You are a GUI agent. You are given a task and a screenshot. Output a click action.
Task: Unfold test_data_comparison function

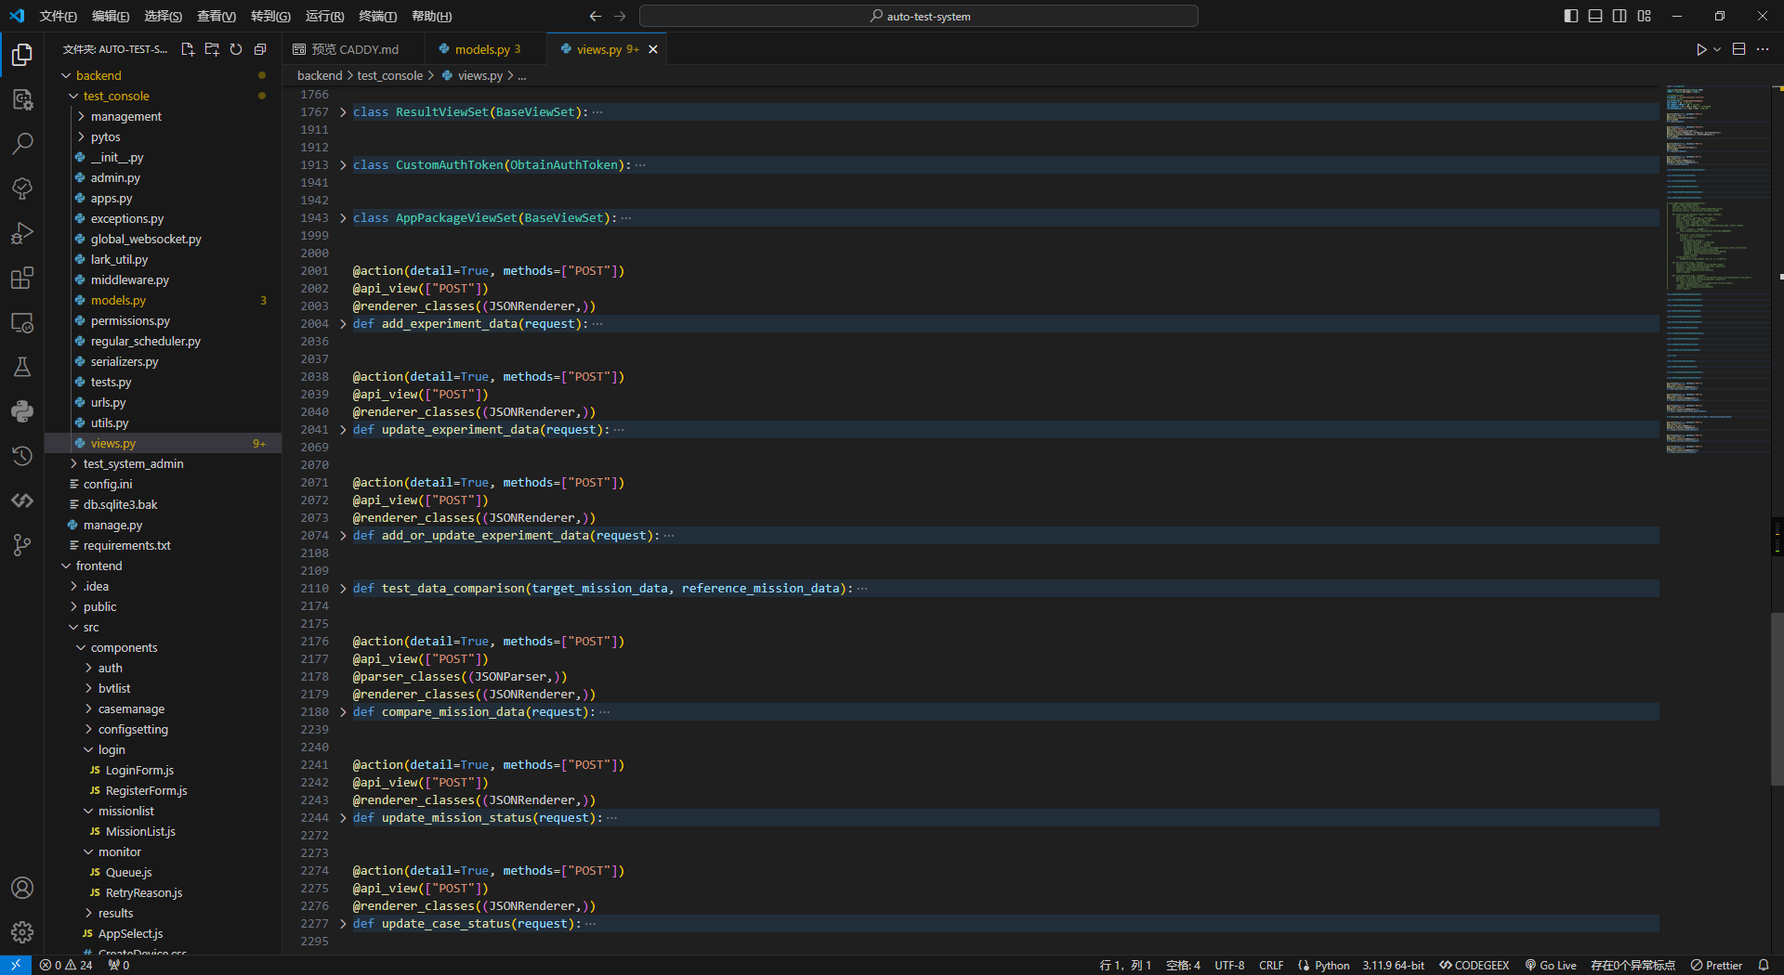343,589
